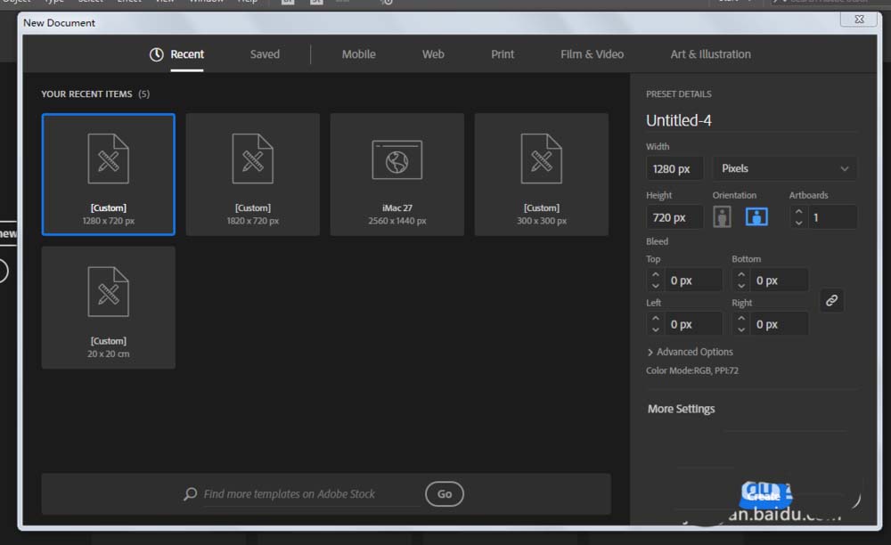Toggle the bleed link chain icon
The height and width of the screenshot is (545, 891).
831,300
